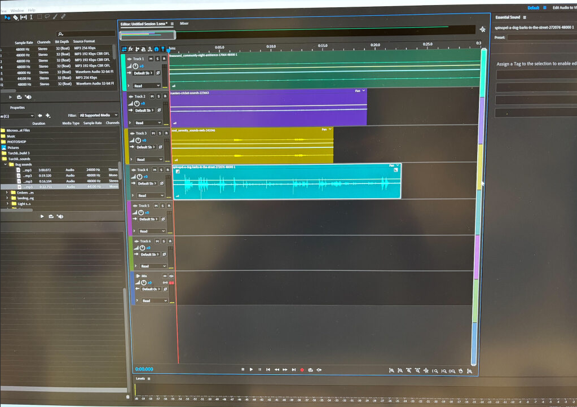
Task: Start recording with the red Record button
Action: 302,370
